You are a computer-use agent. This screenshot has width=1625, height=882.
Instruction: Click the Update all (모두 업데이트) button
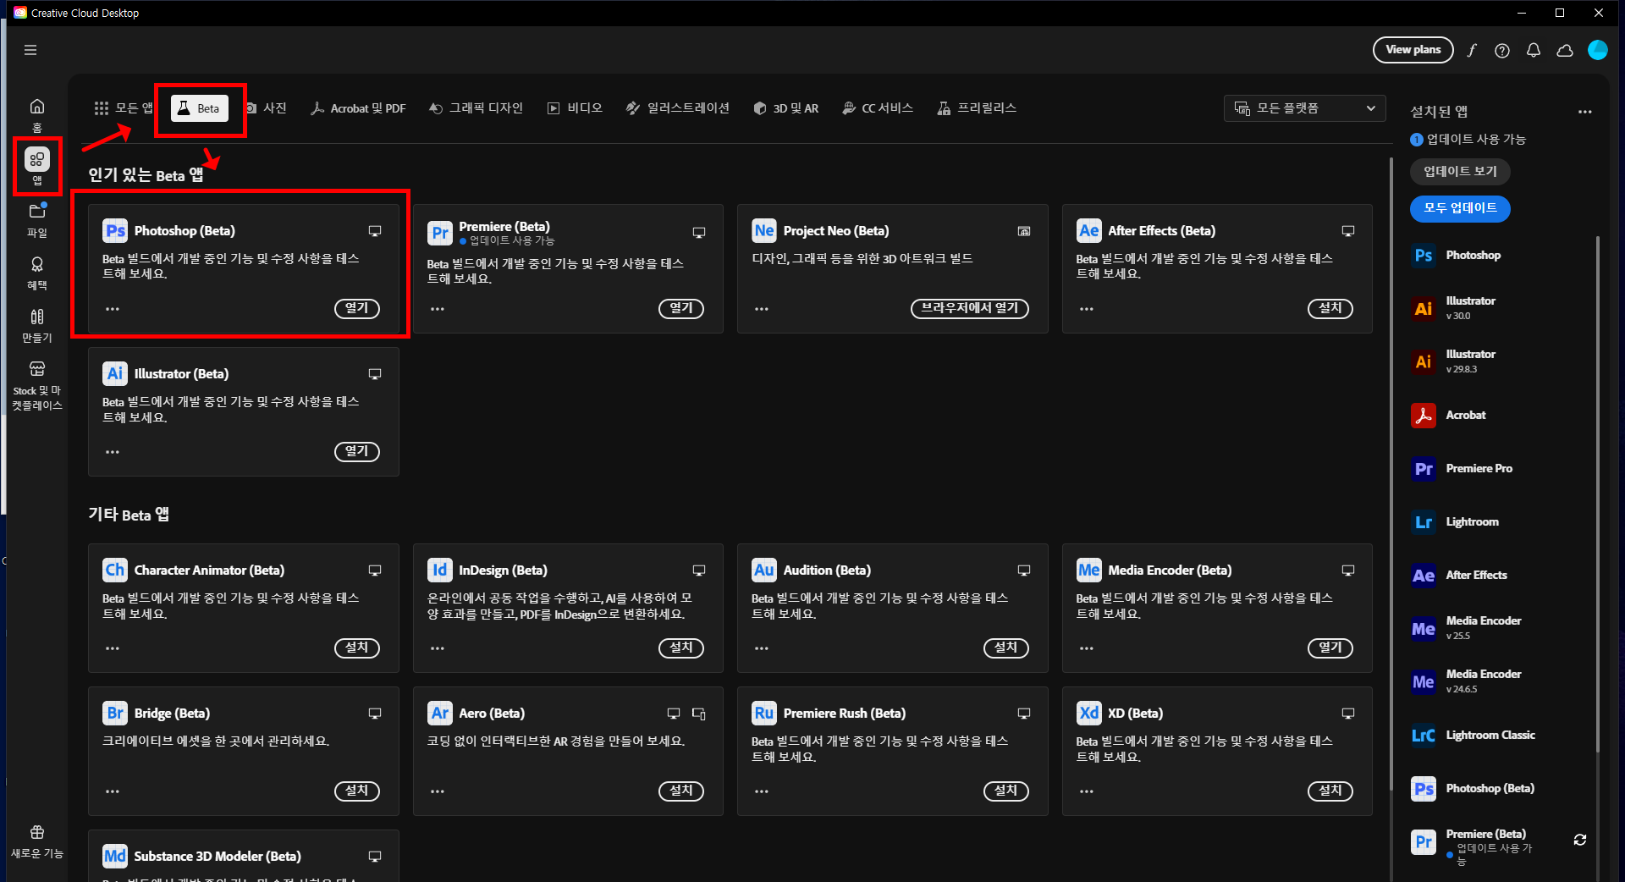pyautogui.click(x=1460, y=208)
